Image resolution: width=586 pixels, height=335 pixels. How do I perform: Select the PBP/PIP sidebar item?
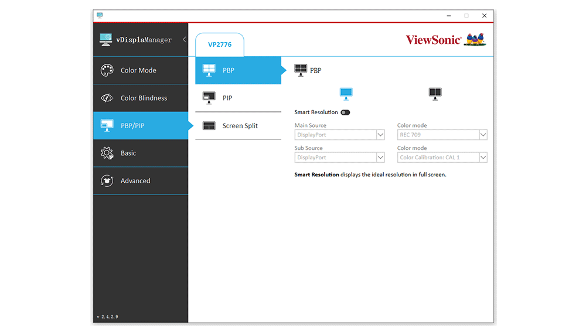click(x=141, y=125)
